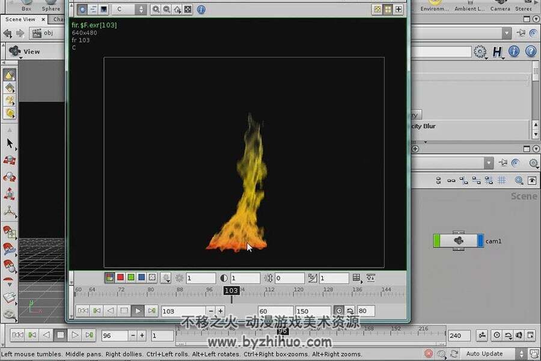This screenshot has height=361, width=541.
Task: Open network pane path dropdown arrow
Action: pos(489,163)
